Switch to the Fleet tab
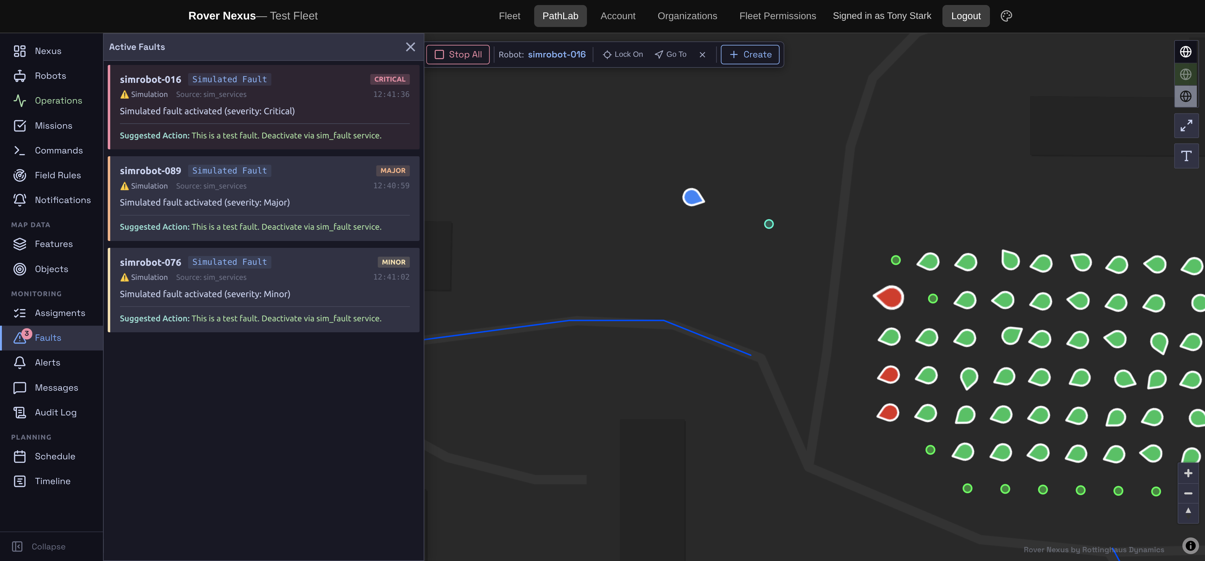Screen dimensions: 1205x561 click(x=509, y=16)
